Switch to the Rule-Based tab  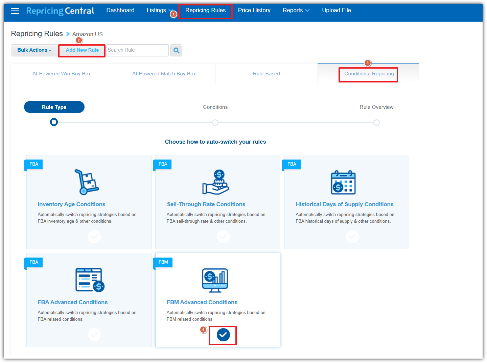tap(266, 74)
